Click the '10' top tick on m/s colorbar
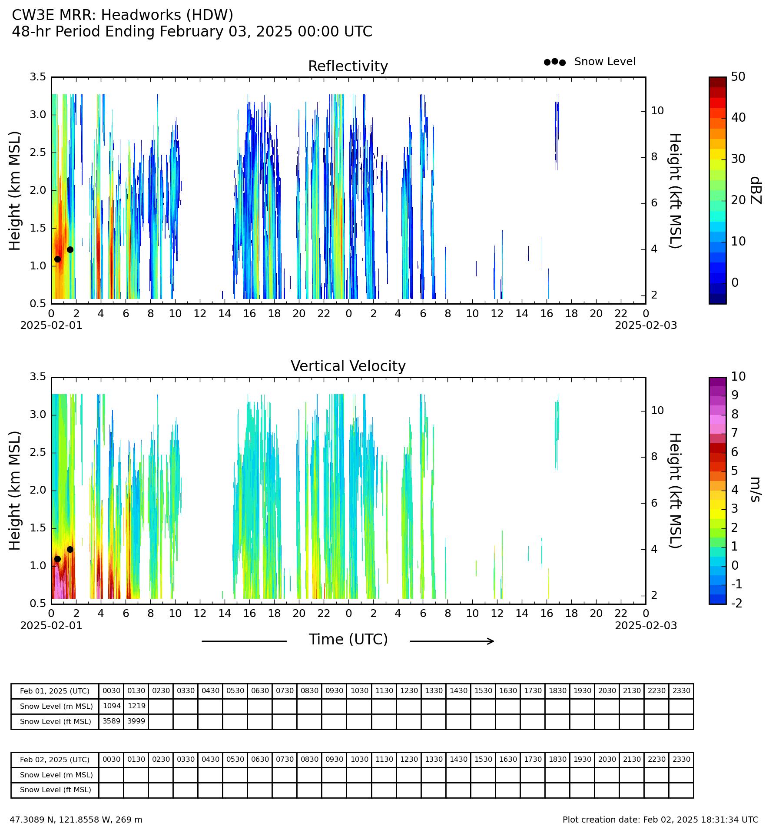Viewport: 769px width, 833px height. pyautogui.click(x=738, y=376)
